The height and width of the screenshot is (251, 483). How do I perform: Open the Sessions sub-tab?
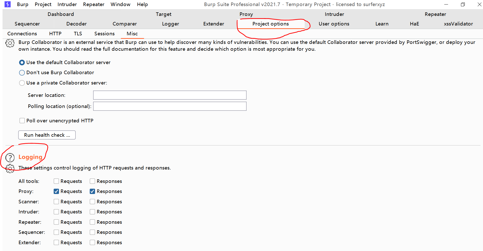(104, 34)
